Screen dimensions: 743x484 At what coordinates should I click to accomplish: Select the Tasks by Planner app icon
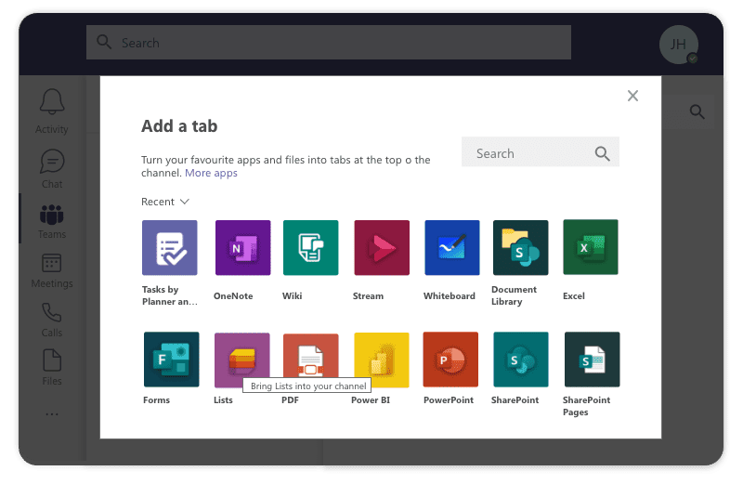169,248
